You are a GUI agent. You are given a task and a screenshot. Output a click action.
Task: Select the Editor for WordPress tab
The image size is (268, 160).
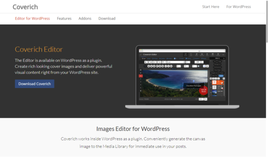(32, 18)
